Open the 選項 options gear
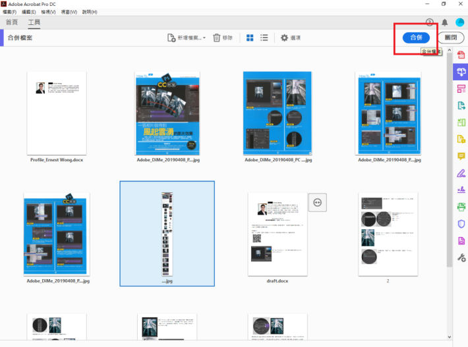The image size is (468, 347). tap(284, 38)
